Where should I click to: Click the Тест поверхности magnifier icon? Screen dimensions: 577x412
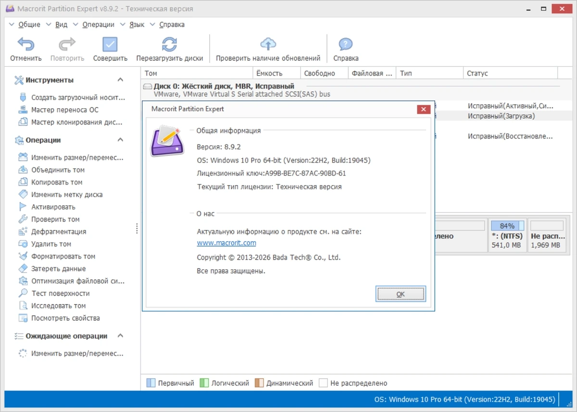23,293
